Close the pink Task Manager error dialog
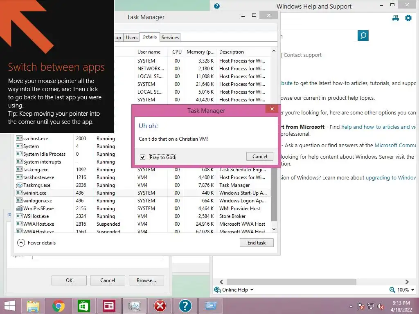The width and height of the screenshot is (419, 314). tap(272, 109)
